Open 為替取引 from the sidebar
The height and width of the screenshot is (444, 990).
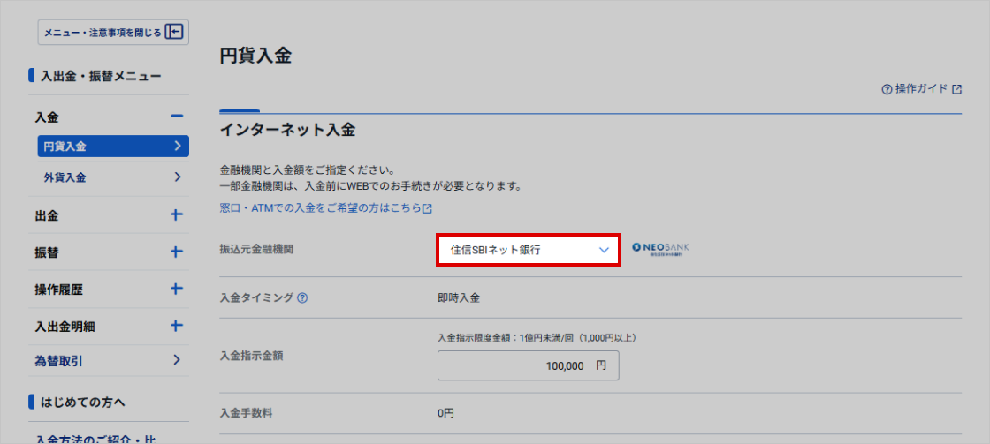[112, 360]
